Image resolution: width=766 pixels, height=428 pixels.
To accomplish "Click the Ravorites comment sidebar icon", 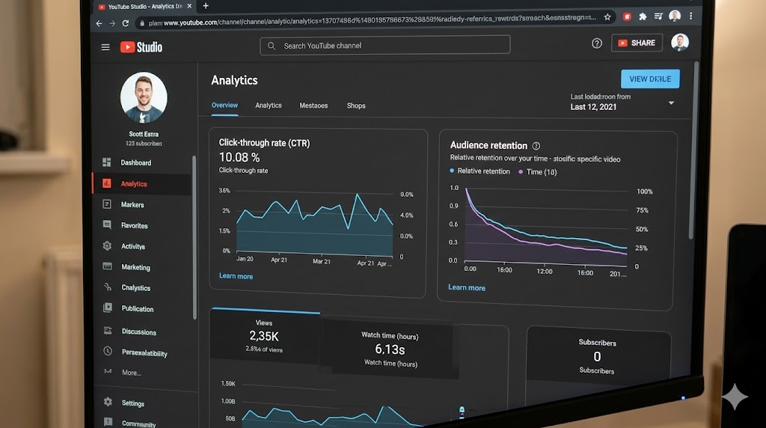I will pos(107,224).
